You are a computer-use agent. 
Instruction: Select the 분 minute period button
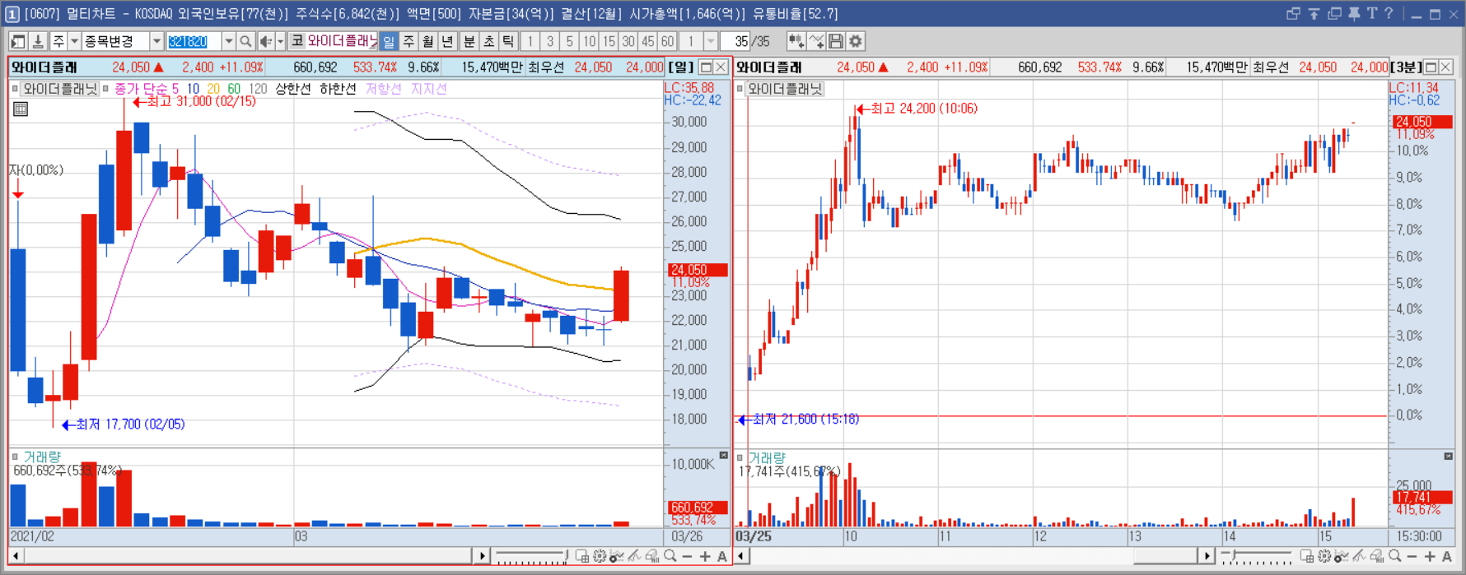point(469,41)
